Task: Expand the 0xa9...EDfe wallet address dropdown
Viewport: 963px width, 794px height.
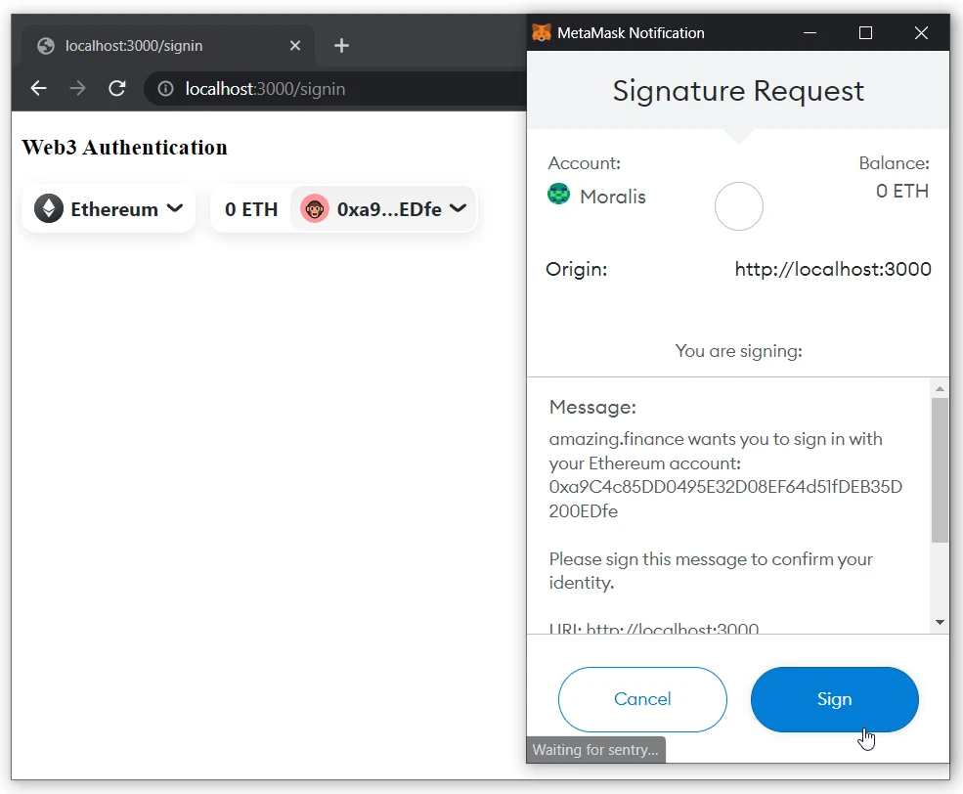Action: coord(458,208)
